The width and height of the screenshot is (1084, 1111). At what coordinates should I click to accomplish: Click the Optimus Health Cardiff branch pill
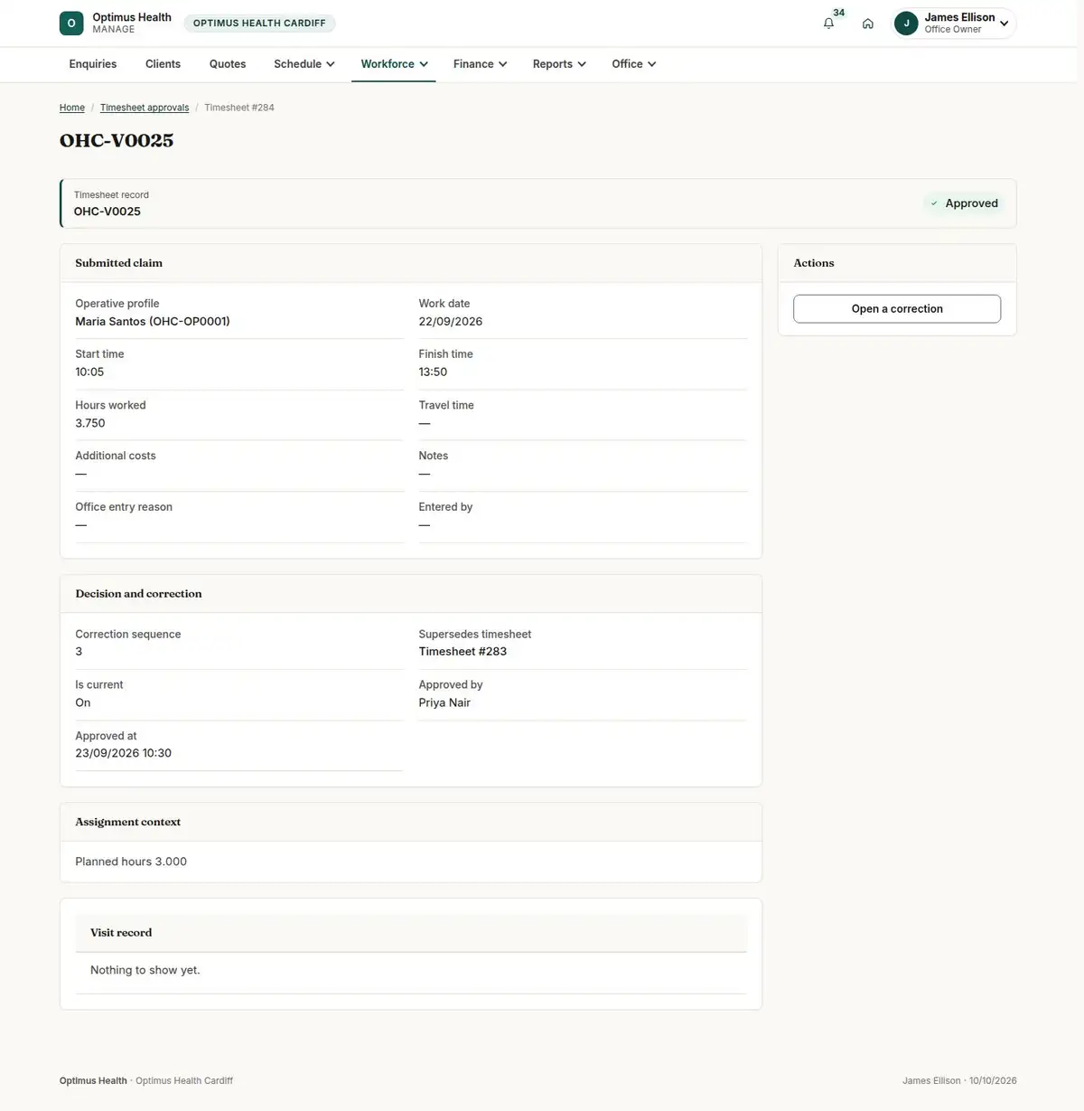[259, 24]
